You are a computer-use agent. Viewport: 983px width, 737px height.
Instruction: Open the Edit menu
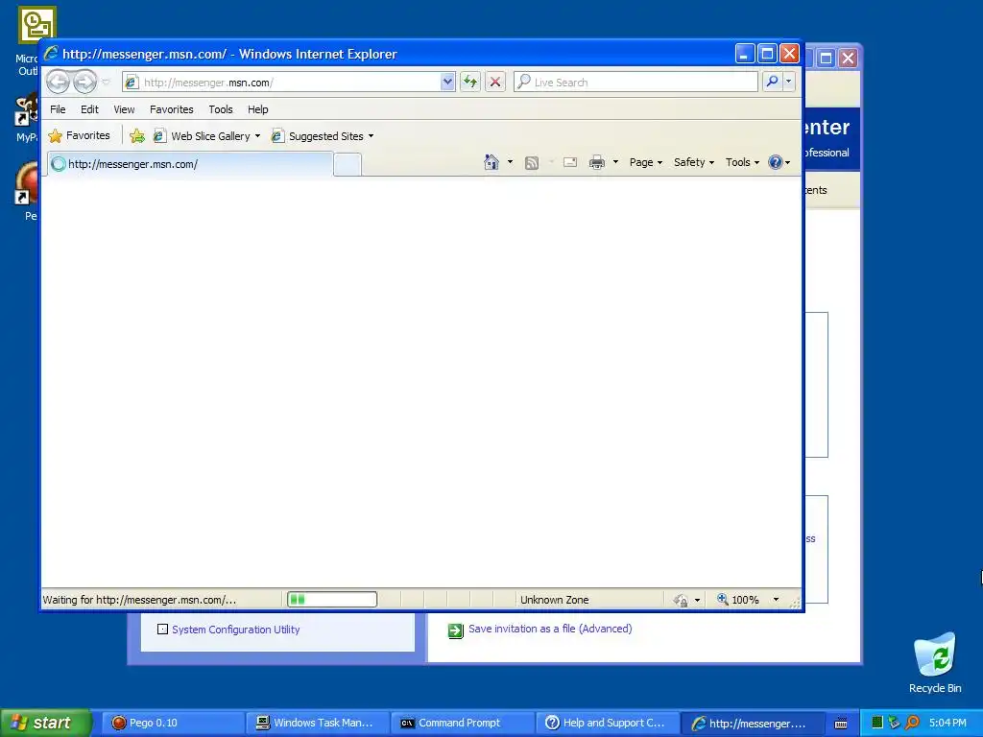(89, 109)
